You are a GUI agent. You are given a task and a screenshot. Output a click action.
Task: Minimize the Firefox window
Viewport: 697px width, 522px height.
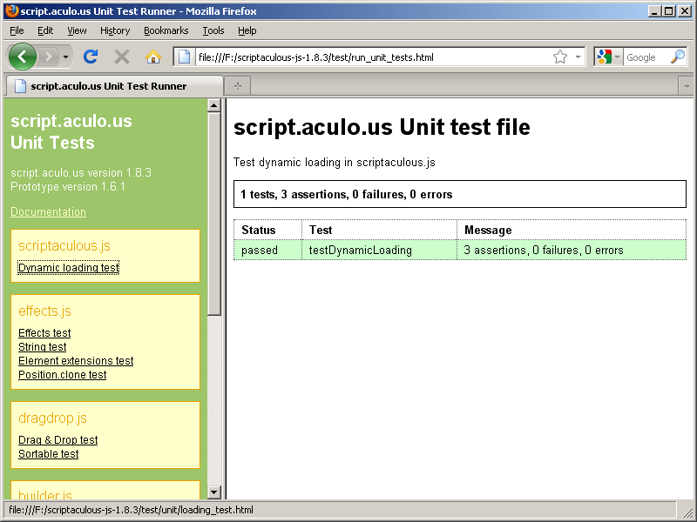click(654, 11)
